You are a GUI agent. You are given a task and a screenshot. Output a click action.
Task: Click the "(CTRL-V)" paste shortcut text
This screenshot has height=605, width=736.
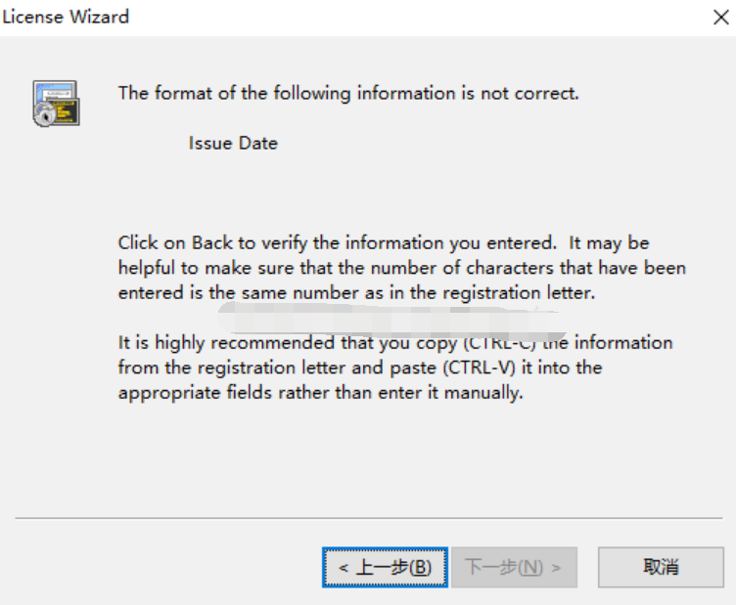pyautogui.click(x=477, y=367)
